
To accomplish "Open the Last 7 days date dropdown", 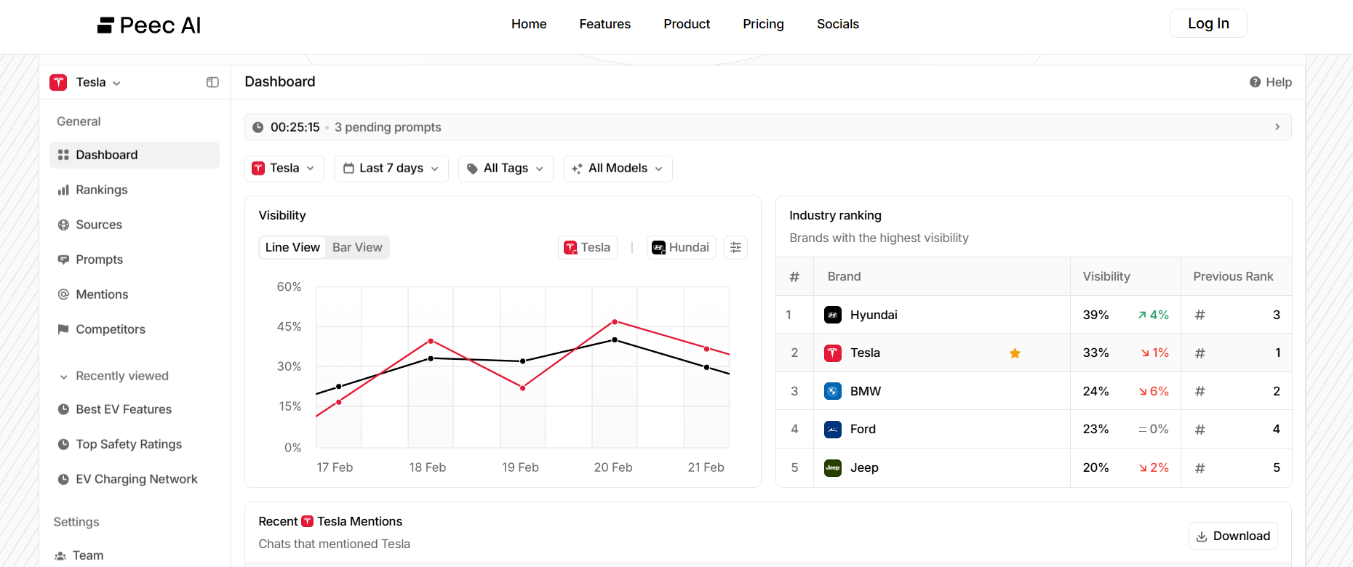I will coord(391,168).
